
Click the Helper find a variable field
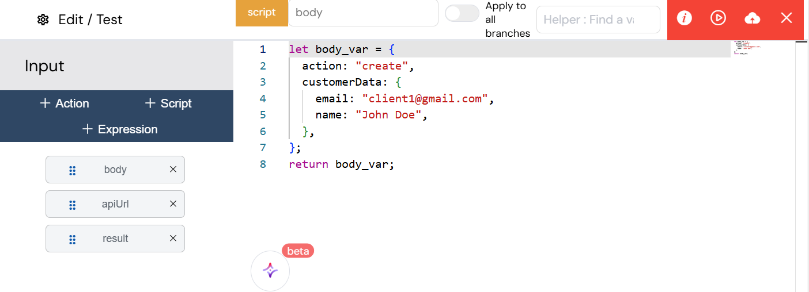[598, 20]
